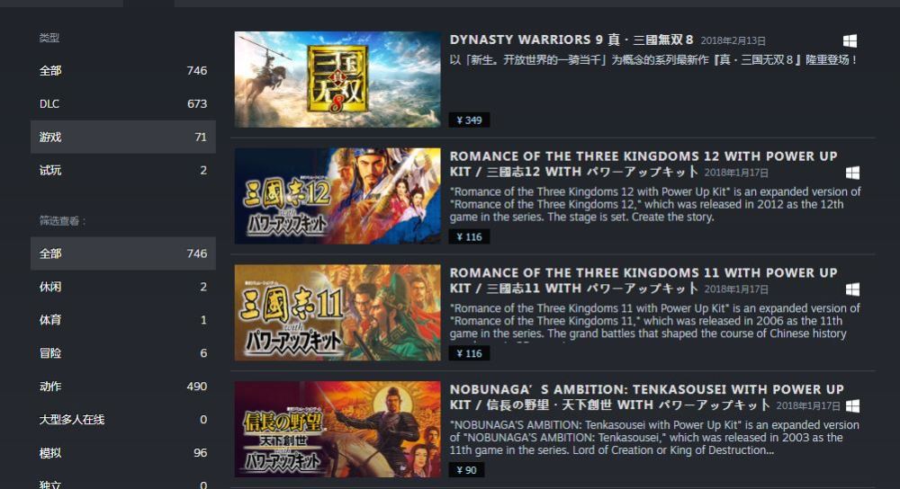This screenshot has width=900, height=489.
Task: Select the 游戏 category with 71 items
Action: (122, 137)
